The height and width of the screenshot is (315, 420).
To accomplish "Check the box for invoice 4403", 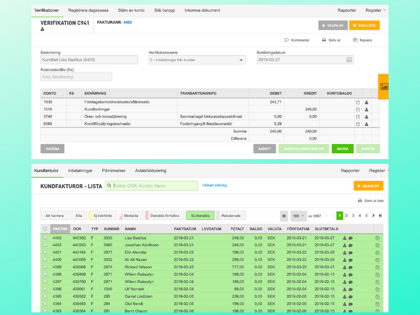I will coord(45,238).
